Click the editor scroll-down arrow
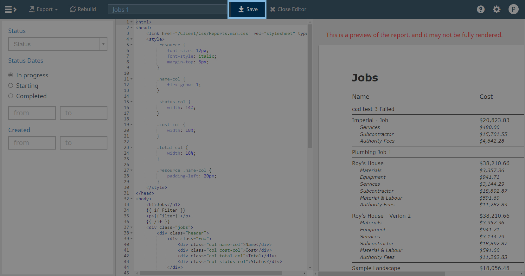 coord(310,267)
